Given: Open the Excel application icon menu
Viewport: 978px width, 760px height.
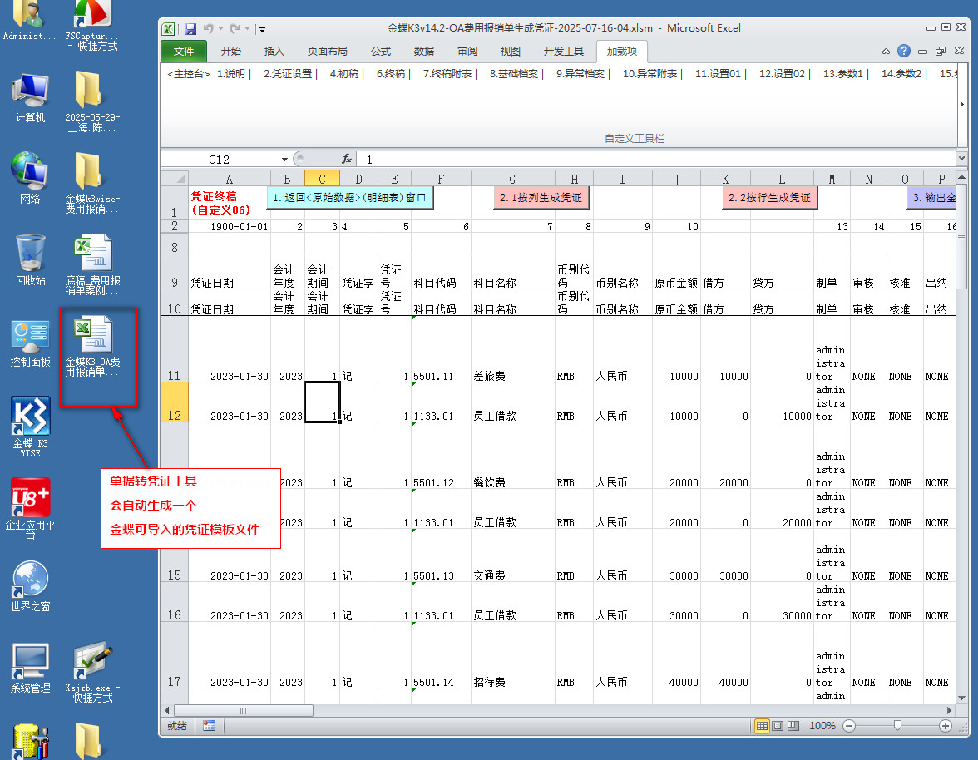Looking at the screenshot, I should [x=168, y=28].
